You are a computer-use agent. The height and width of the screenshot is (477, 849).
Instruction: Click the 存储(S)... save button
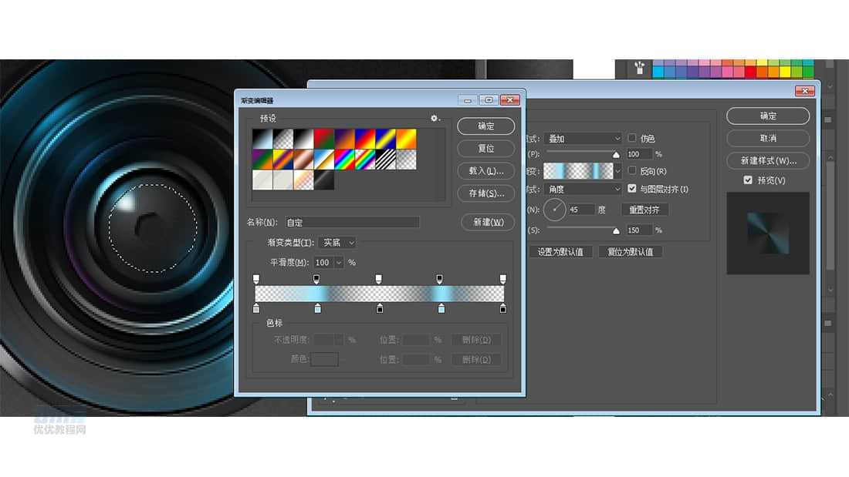pyautogui.click(x=485, y=193)
